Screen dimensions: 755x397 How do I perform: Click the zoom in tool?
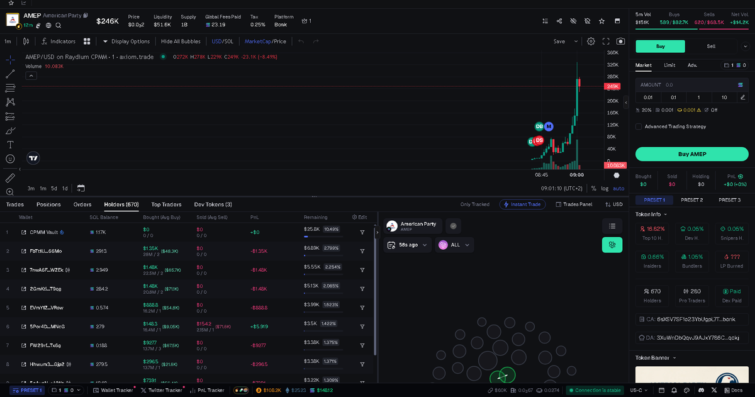10,192
